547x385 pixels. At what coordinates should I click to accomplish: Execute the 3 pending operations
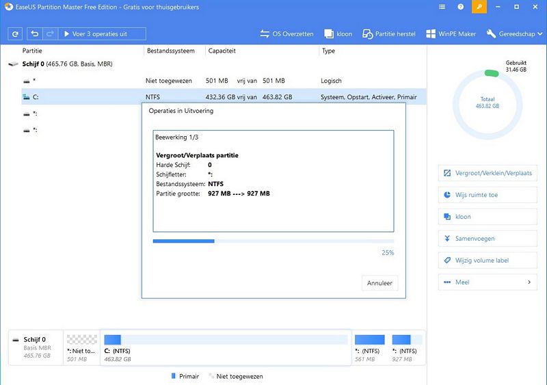point(102,34)
